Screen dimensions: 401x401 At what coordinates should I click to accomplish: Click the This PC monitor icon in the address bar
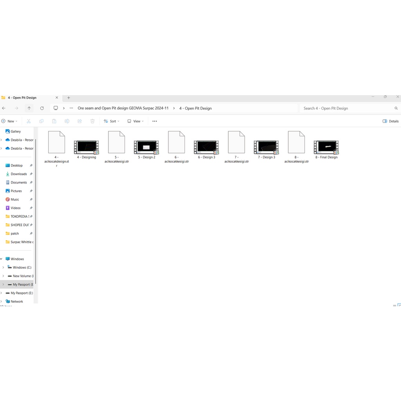pos(56,108)
